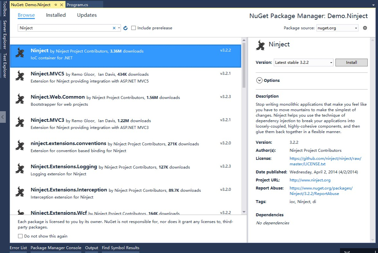Screen dimensions: 378x253
Task: Select the Ninject.Web.Common package title
Action: (x=58, y=97)
